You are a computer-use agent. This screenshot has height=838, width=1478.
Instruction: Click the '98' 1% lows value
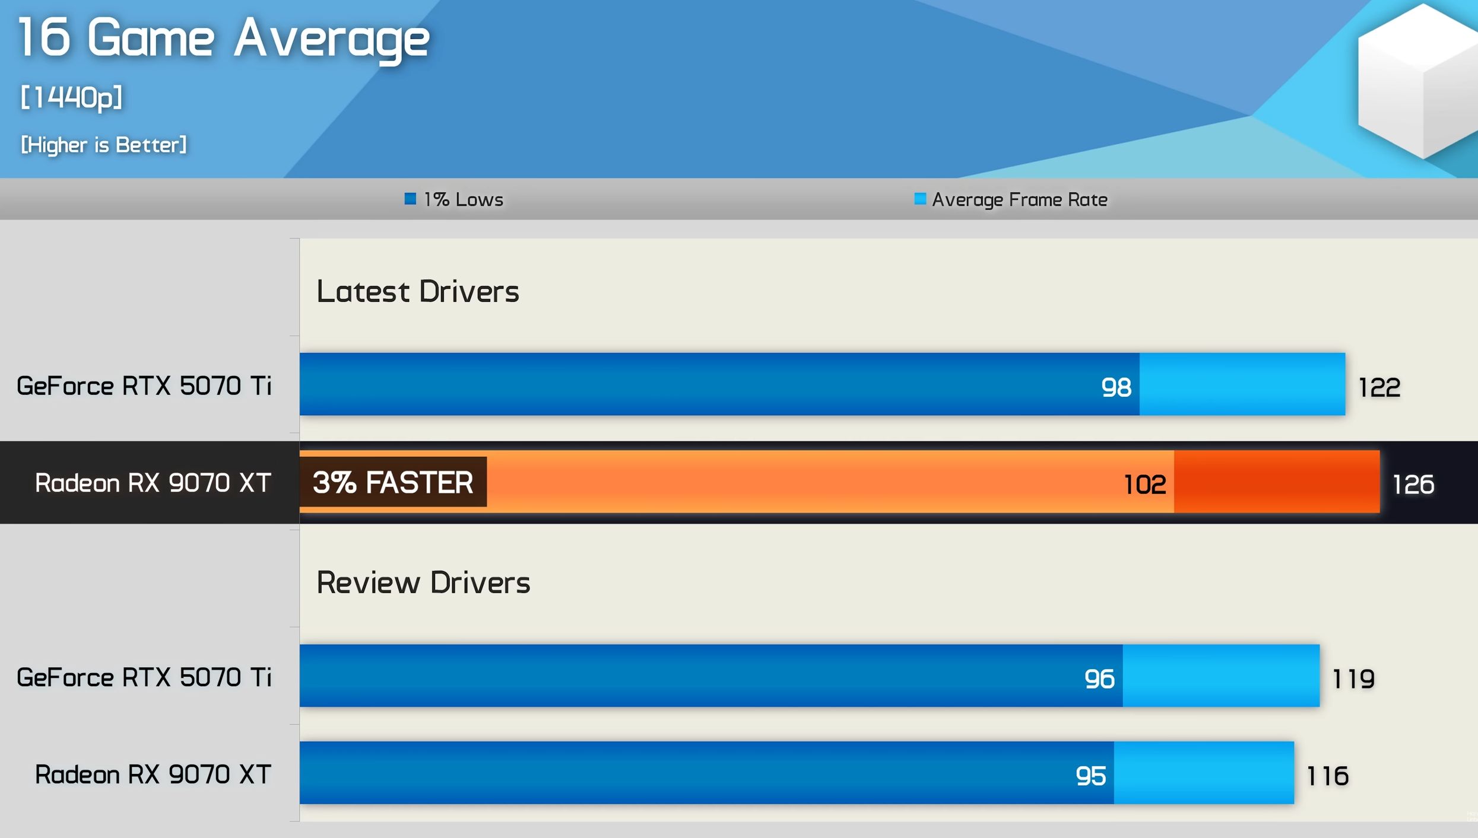(1117, 388)
